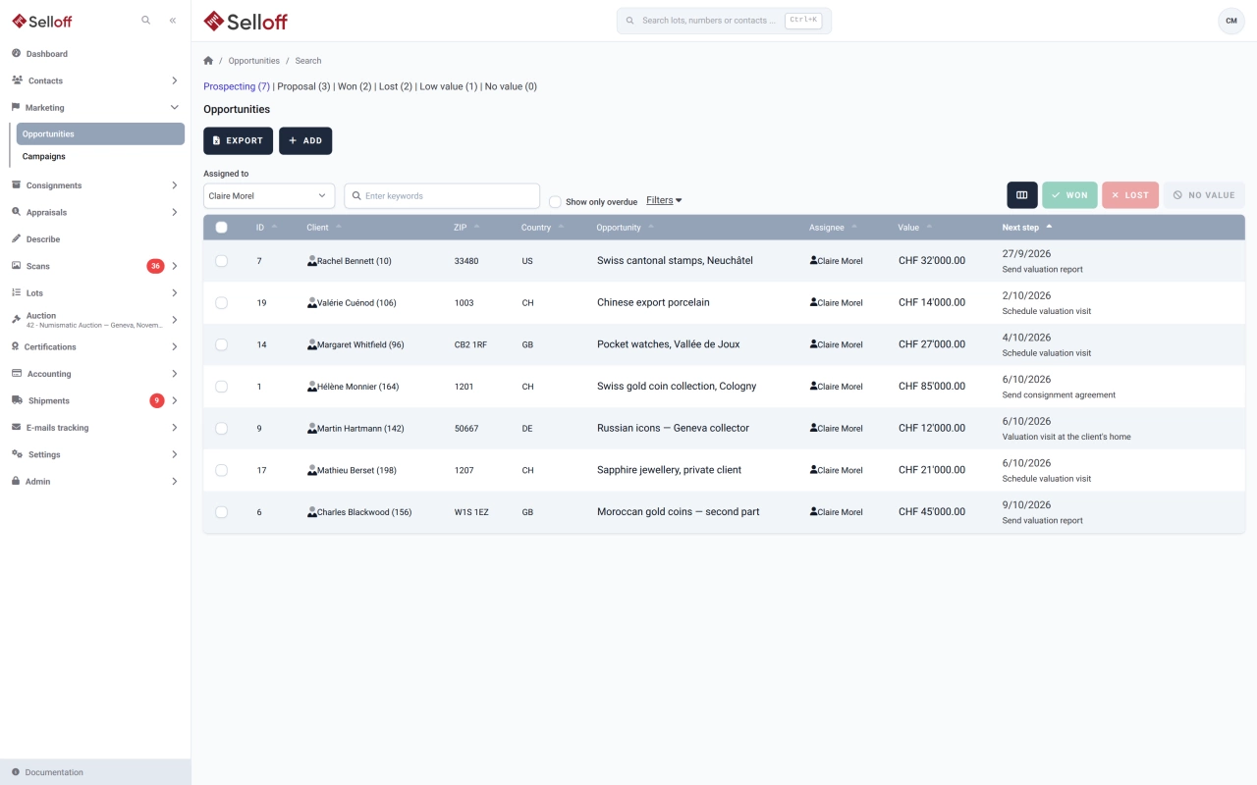This screenshot has width=1257, height=785.
Task: Click the Admin lock icon
Action: [x=17, y=481]
